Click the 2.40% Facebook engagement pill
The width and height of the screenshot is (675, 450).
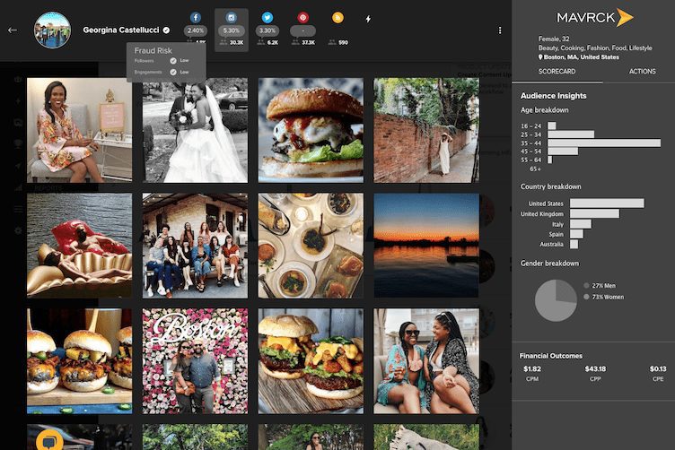click(x=196, y=31)
